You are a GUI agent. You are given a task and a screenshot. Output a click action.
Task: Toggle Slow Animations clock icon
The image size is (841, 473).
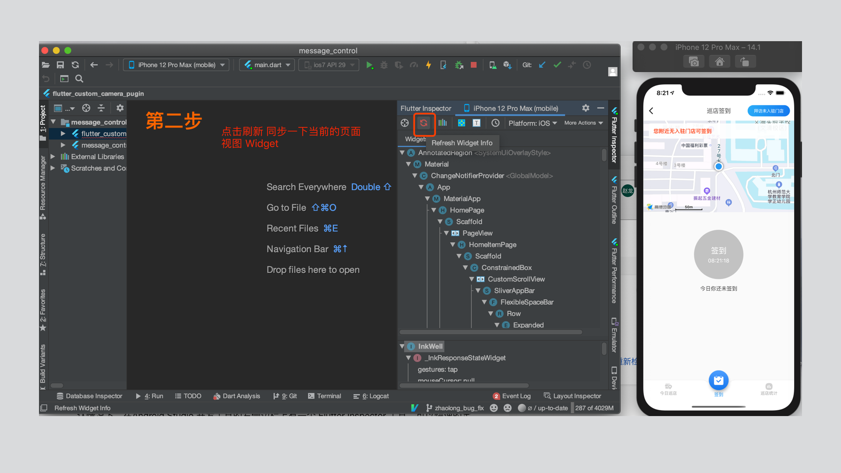(x=495, y=123)
